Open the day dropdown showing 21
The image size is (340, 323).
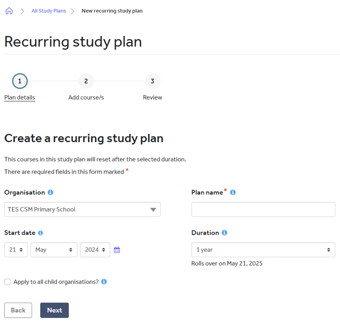[15, 249]
